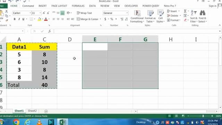Click Decrease Font Size icon
This screenshot has width=222, height=125.
coord(48,13)
